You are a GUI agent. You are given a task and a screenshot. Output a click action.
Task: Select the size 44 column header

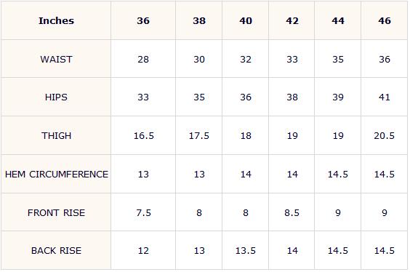point(338,20)
